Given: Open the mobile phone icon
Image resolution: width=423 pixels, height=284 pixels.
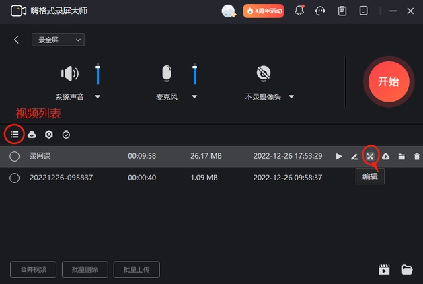Looking at the screenshot, I should pos(363,11).
